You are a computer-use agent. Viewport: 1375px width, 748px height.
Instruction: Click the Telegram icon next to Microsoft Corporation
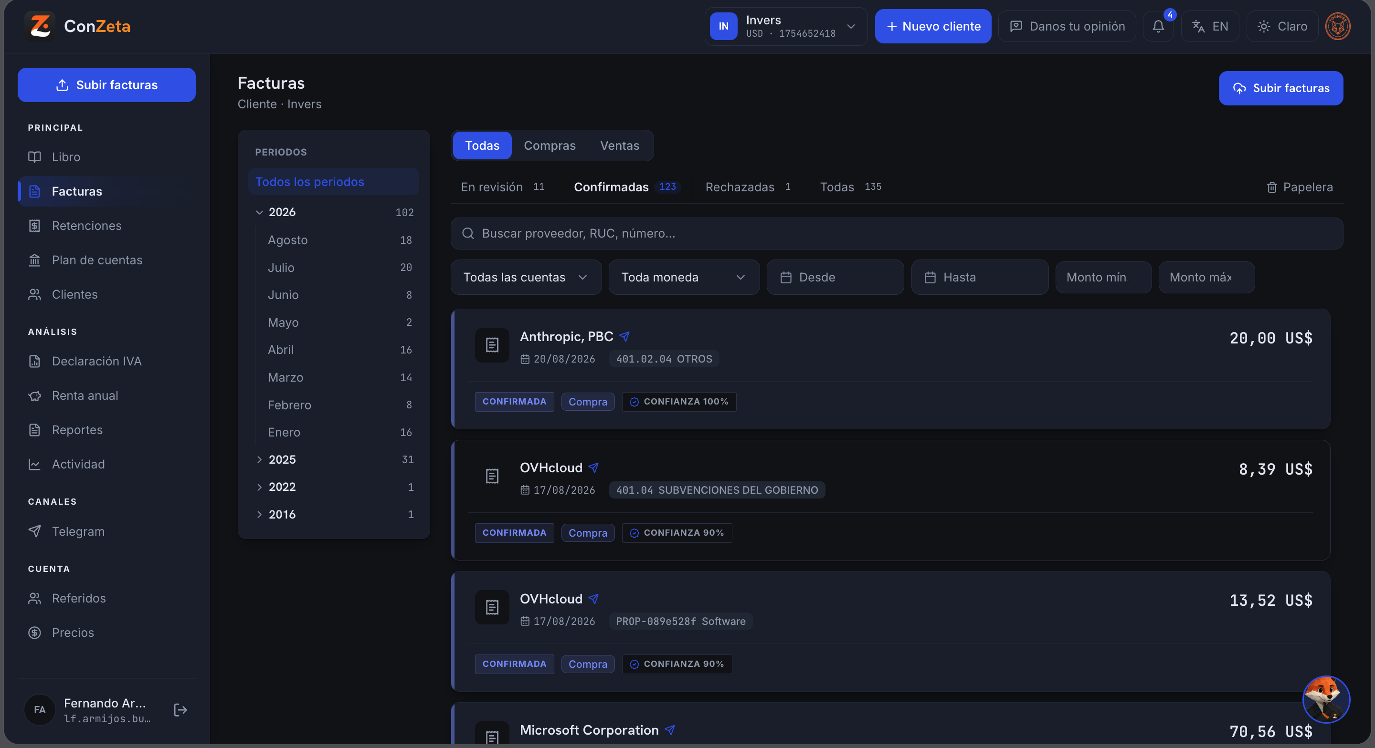pyautogui.click(x=670, y=730)
